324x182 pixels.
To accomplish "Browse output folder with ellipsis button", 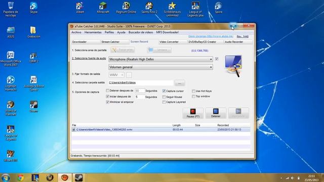I will coord(180,83).
